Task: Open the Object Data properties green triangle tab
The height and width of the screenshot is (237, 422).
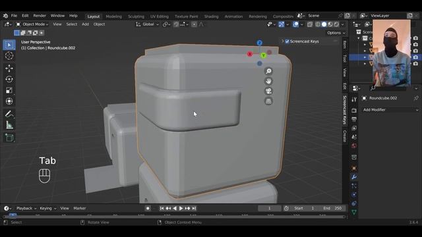Action: tap(354, 212)
